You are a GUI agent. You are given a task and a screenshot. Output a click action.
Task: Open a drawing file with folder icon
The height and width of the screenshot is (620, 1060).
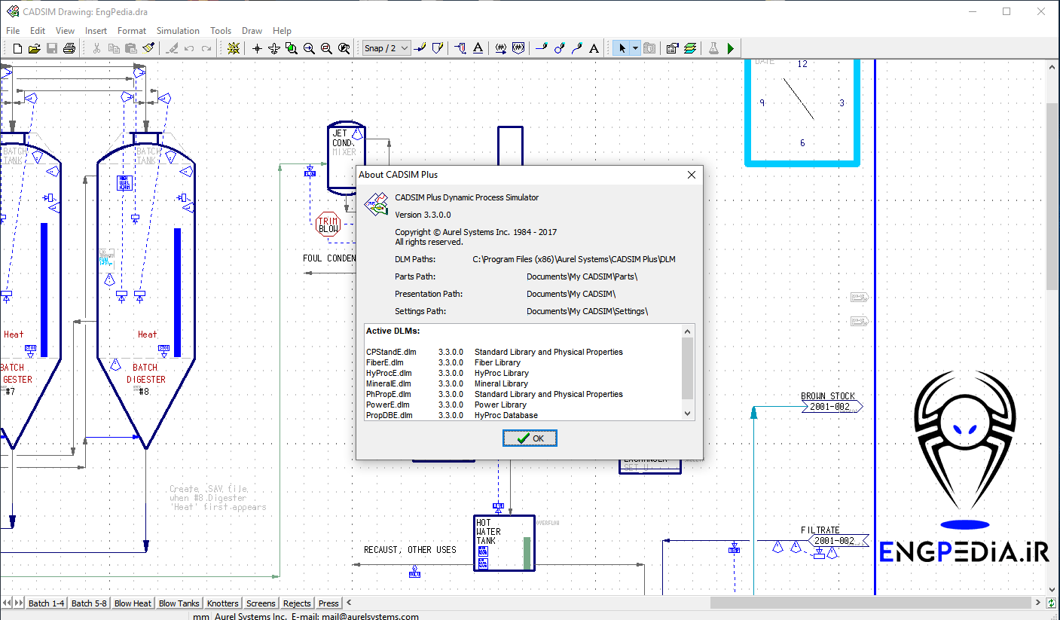35,48
